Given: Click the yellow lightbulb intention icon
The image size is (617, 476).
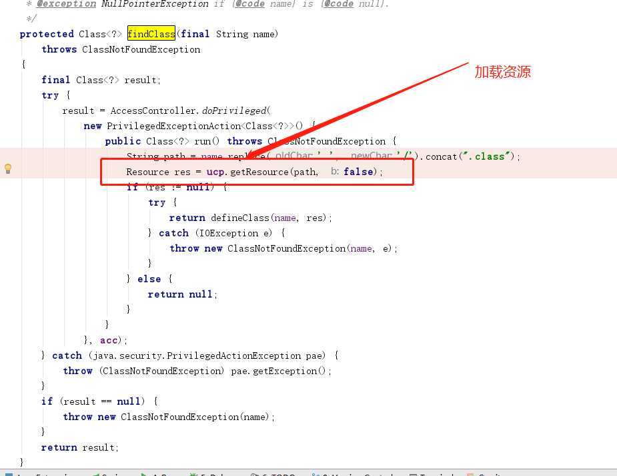Looking at the screenshot, I should pos(8,168).
